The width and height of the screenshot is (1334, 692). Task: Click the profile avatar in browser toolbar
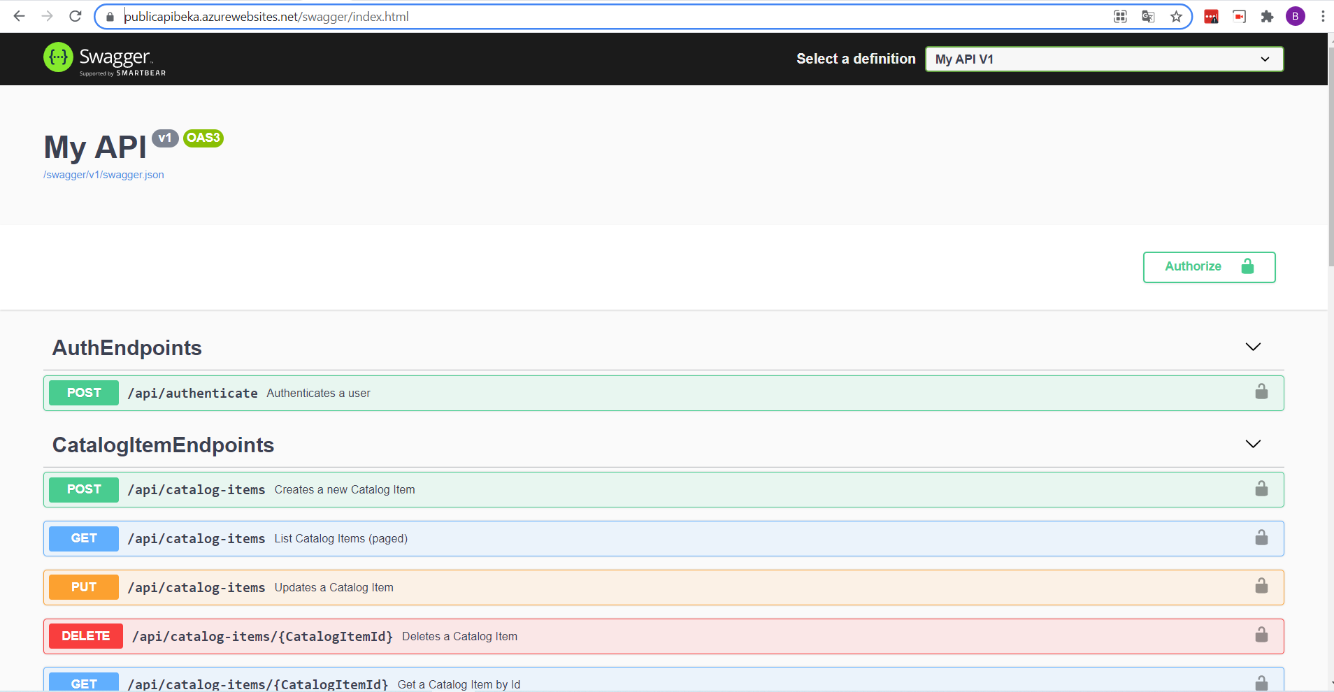pos(1296,16)
